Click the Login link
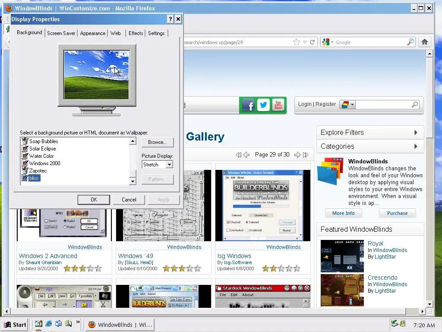 tap(305, 104)
